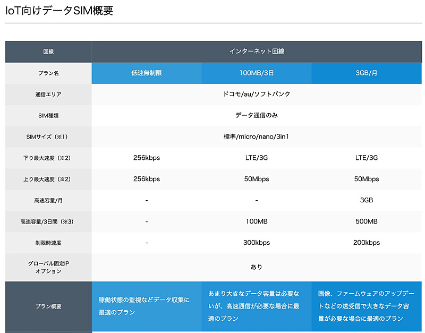425x333 pixels.
Task: Click the プラン概要 row label
Action: click(48, 306)
